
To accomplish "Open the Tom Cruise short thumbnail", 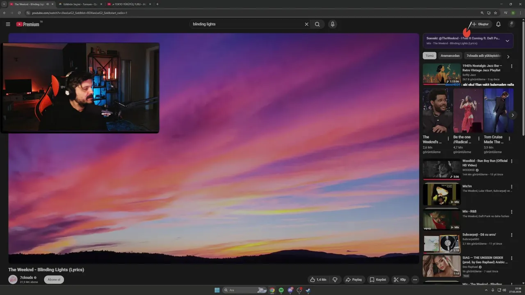I will click(x=499, y=111).
